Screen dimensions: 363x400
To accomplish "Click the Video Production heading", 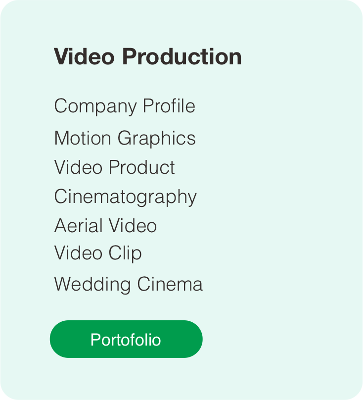I will 147,56.
